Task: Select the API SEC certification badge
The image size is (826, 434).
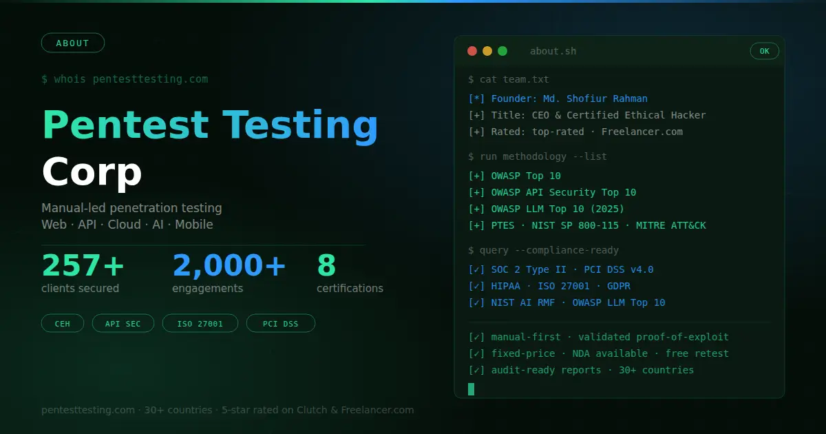Action: [x=123, y=323]
